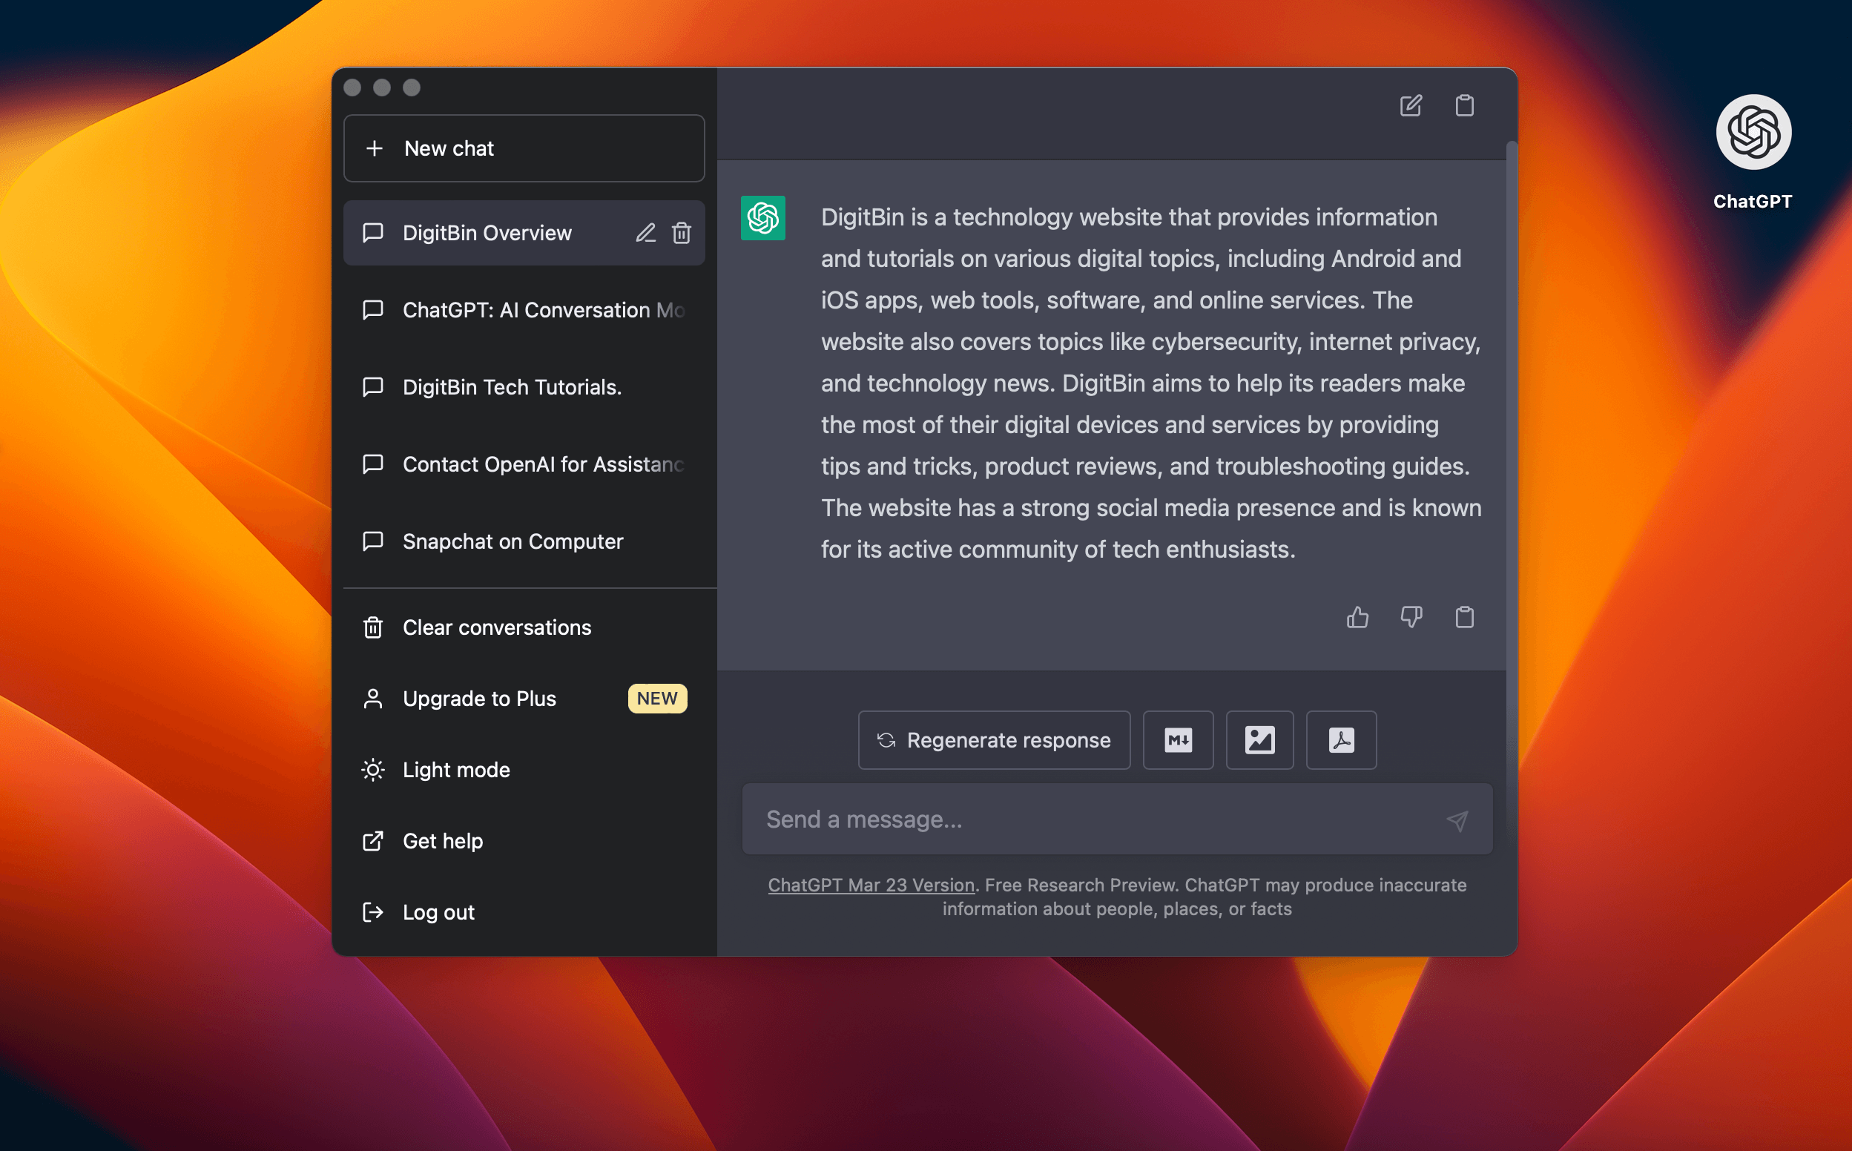Click chat bubble icon beside Contact OpenAI
The width and height of the screenshot is (1852, 1151).
pos(373,464)
